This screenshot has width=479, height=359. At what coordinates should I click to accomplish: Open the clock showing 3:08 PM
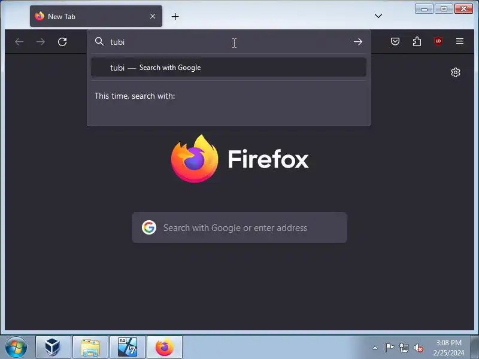[x=448, y=348]
